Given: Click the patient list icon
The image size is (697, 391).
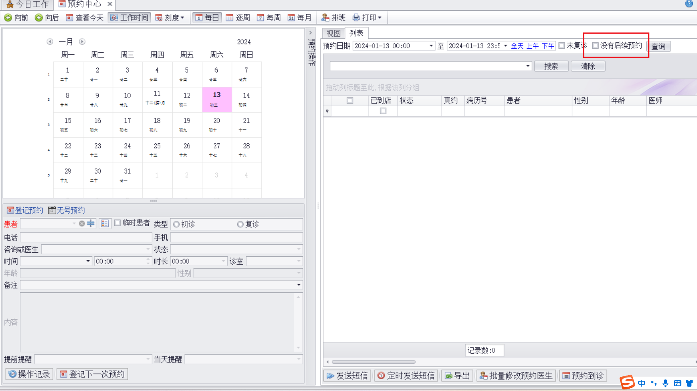Looking at the screenshot, I should pos(105,223).
